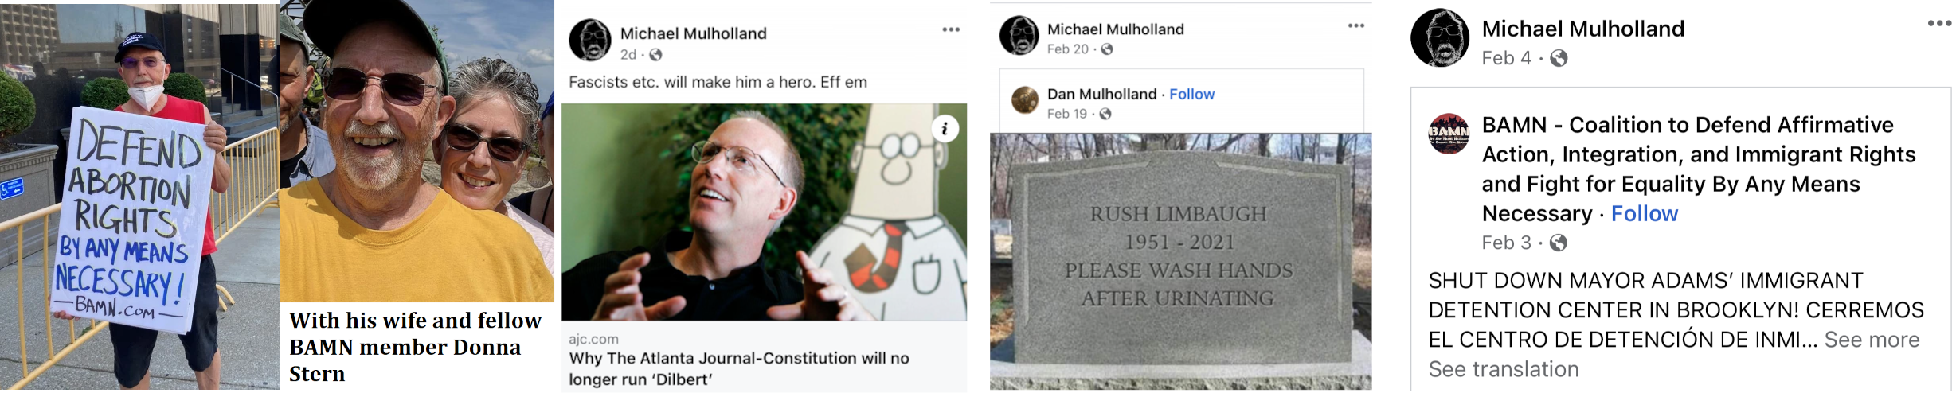Click the BAMN page avatar
The image size is (1952, 393).
(x=1449, y=133)
